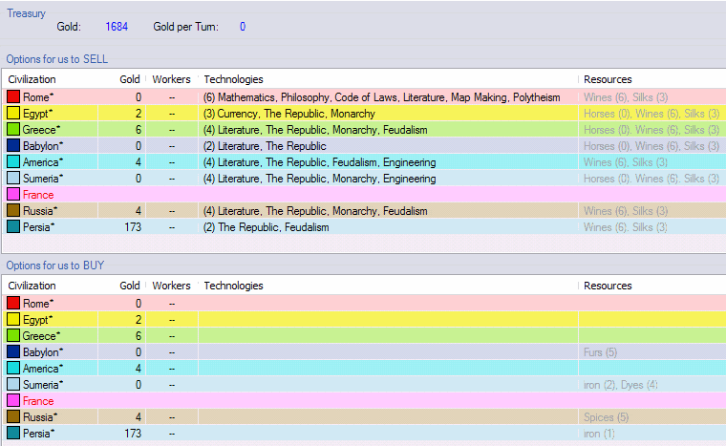Click America's cyan swatch in SELL list
The height and width of the screenshot is (446, 726).
(x=13, y=161)
